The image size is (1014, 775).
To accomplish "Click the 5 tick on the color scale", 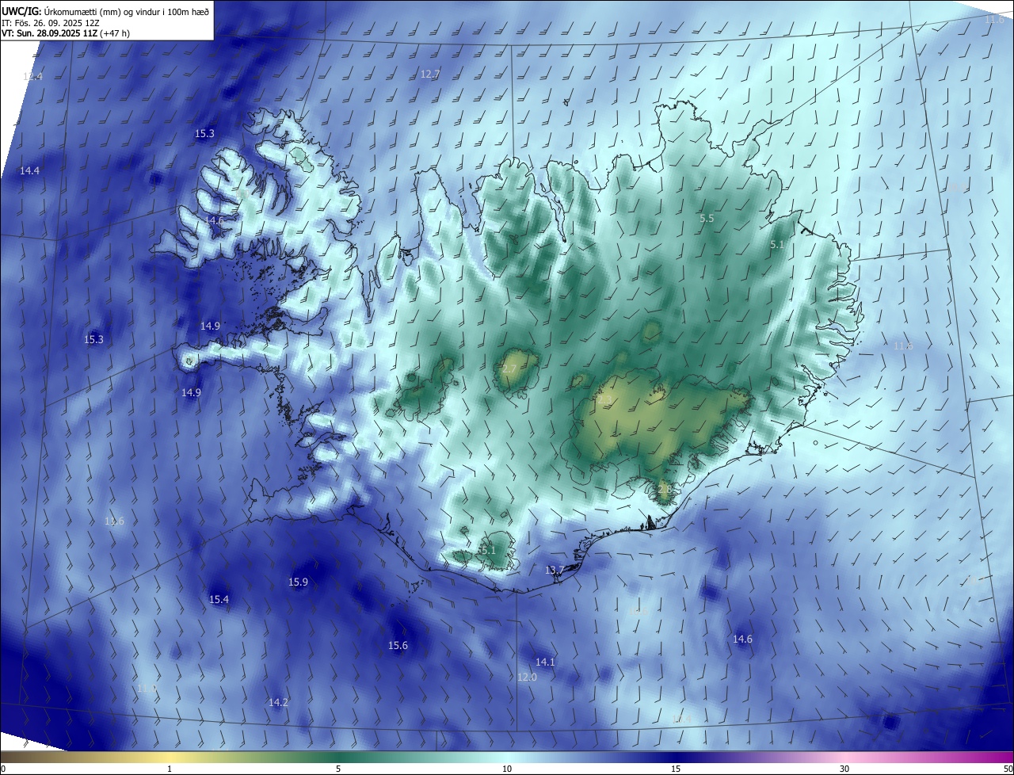I will [338, 769].
